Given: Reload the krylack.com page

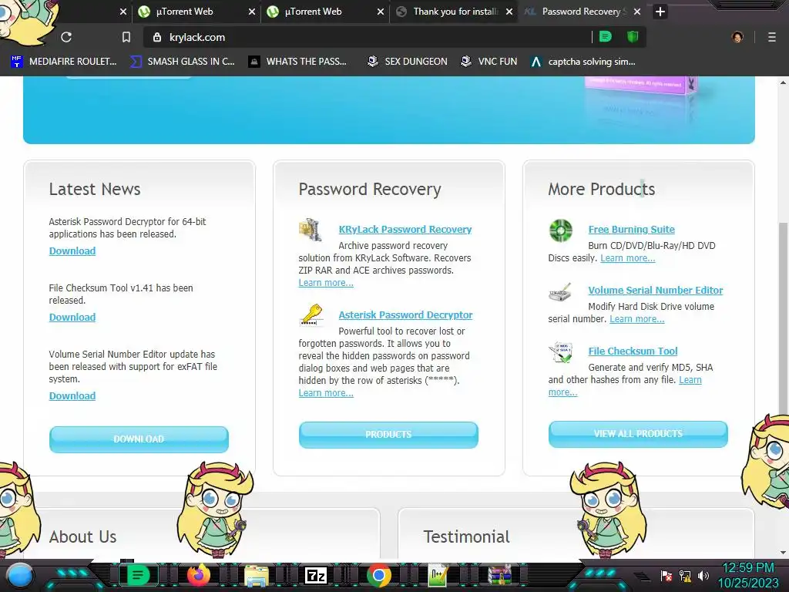Looking at the screenshot, I should [x=66, y=37].
